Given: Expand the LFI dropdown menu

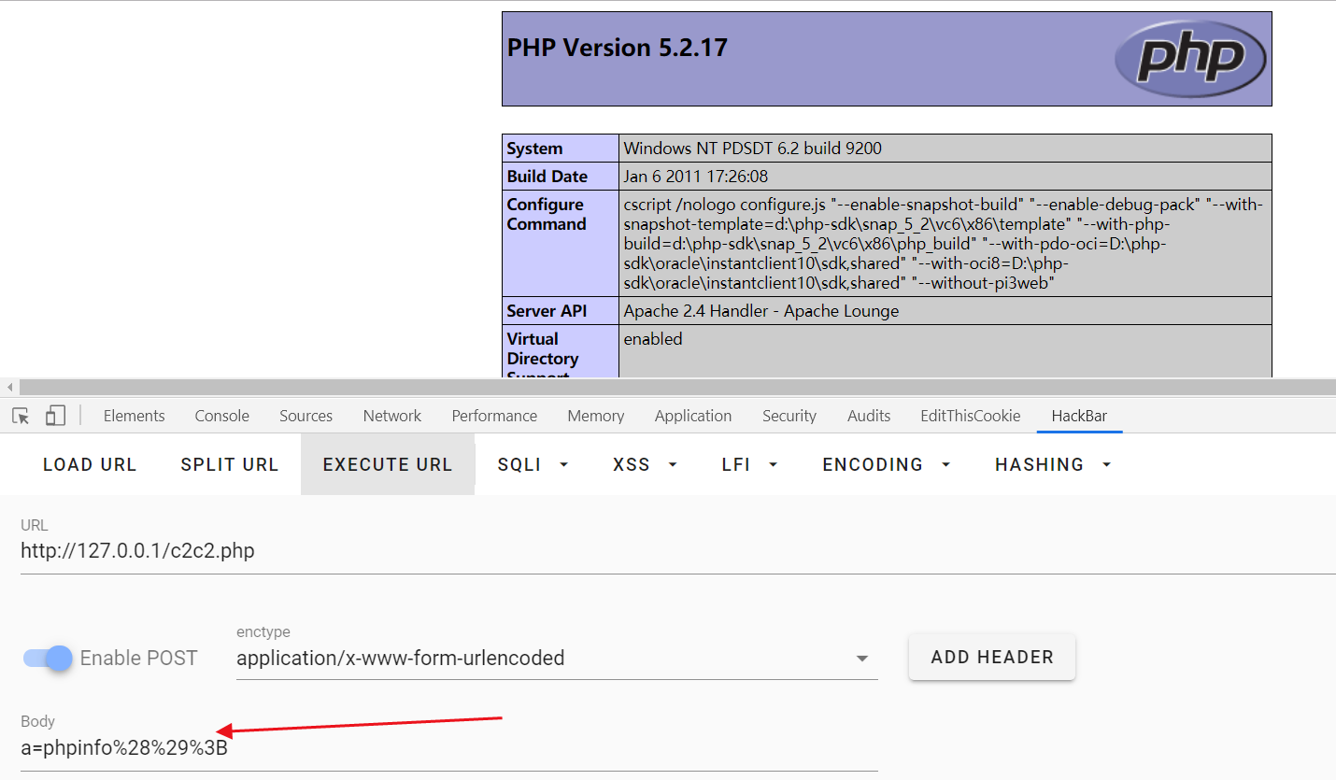Looking at the screenshot, I should point(749,464).
